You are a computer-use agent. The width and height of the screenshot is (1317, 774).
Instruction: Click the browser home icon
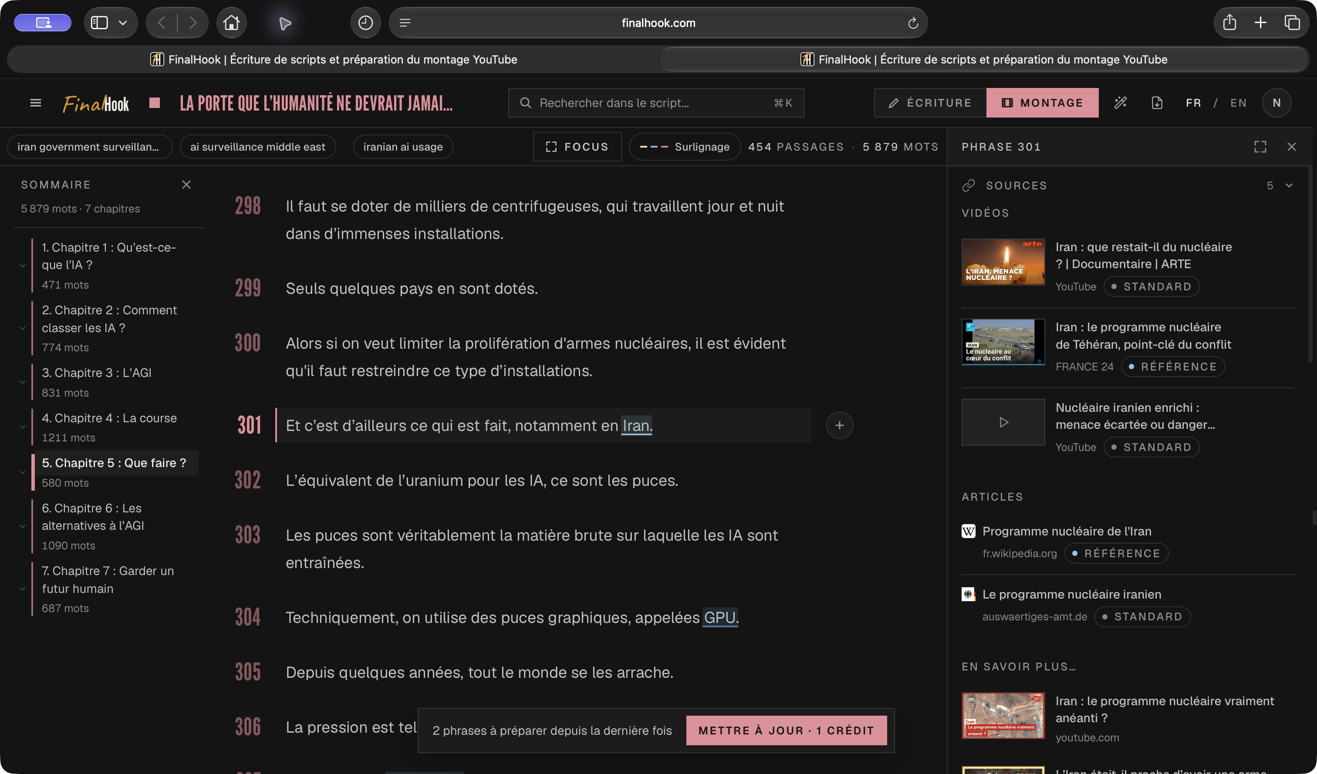[x=232, y=23]
